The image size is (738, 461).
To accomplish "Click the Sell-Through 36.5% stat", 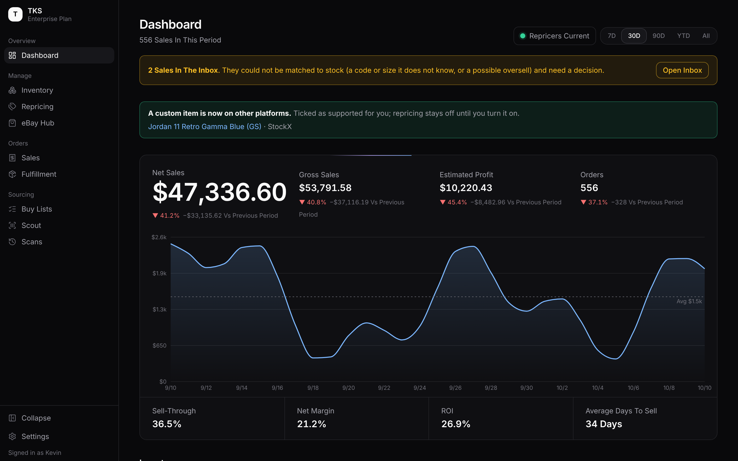I will (212, 418).
